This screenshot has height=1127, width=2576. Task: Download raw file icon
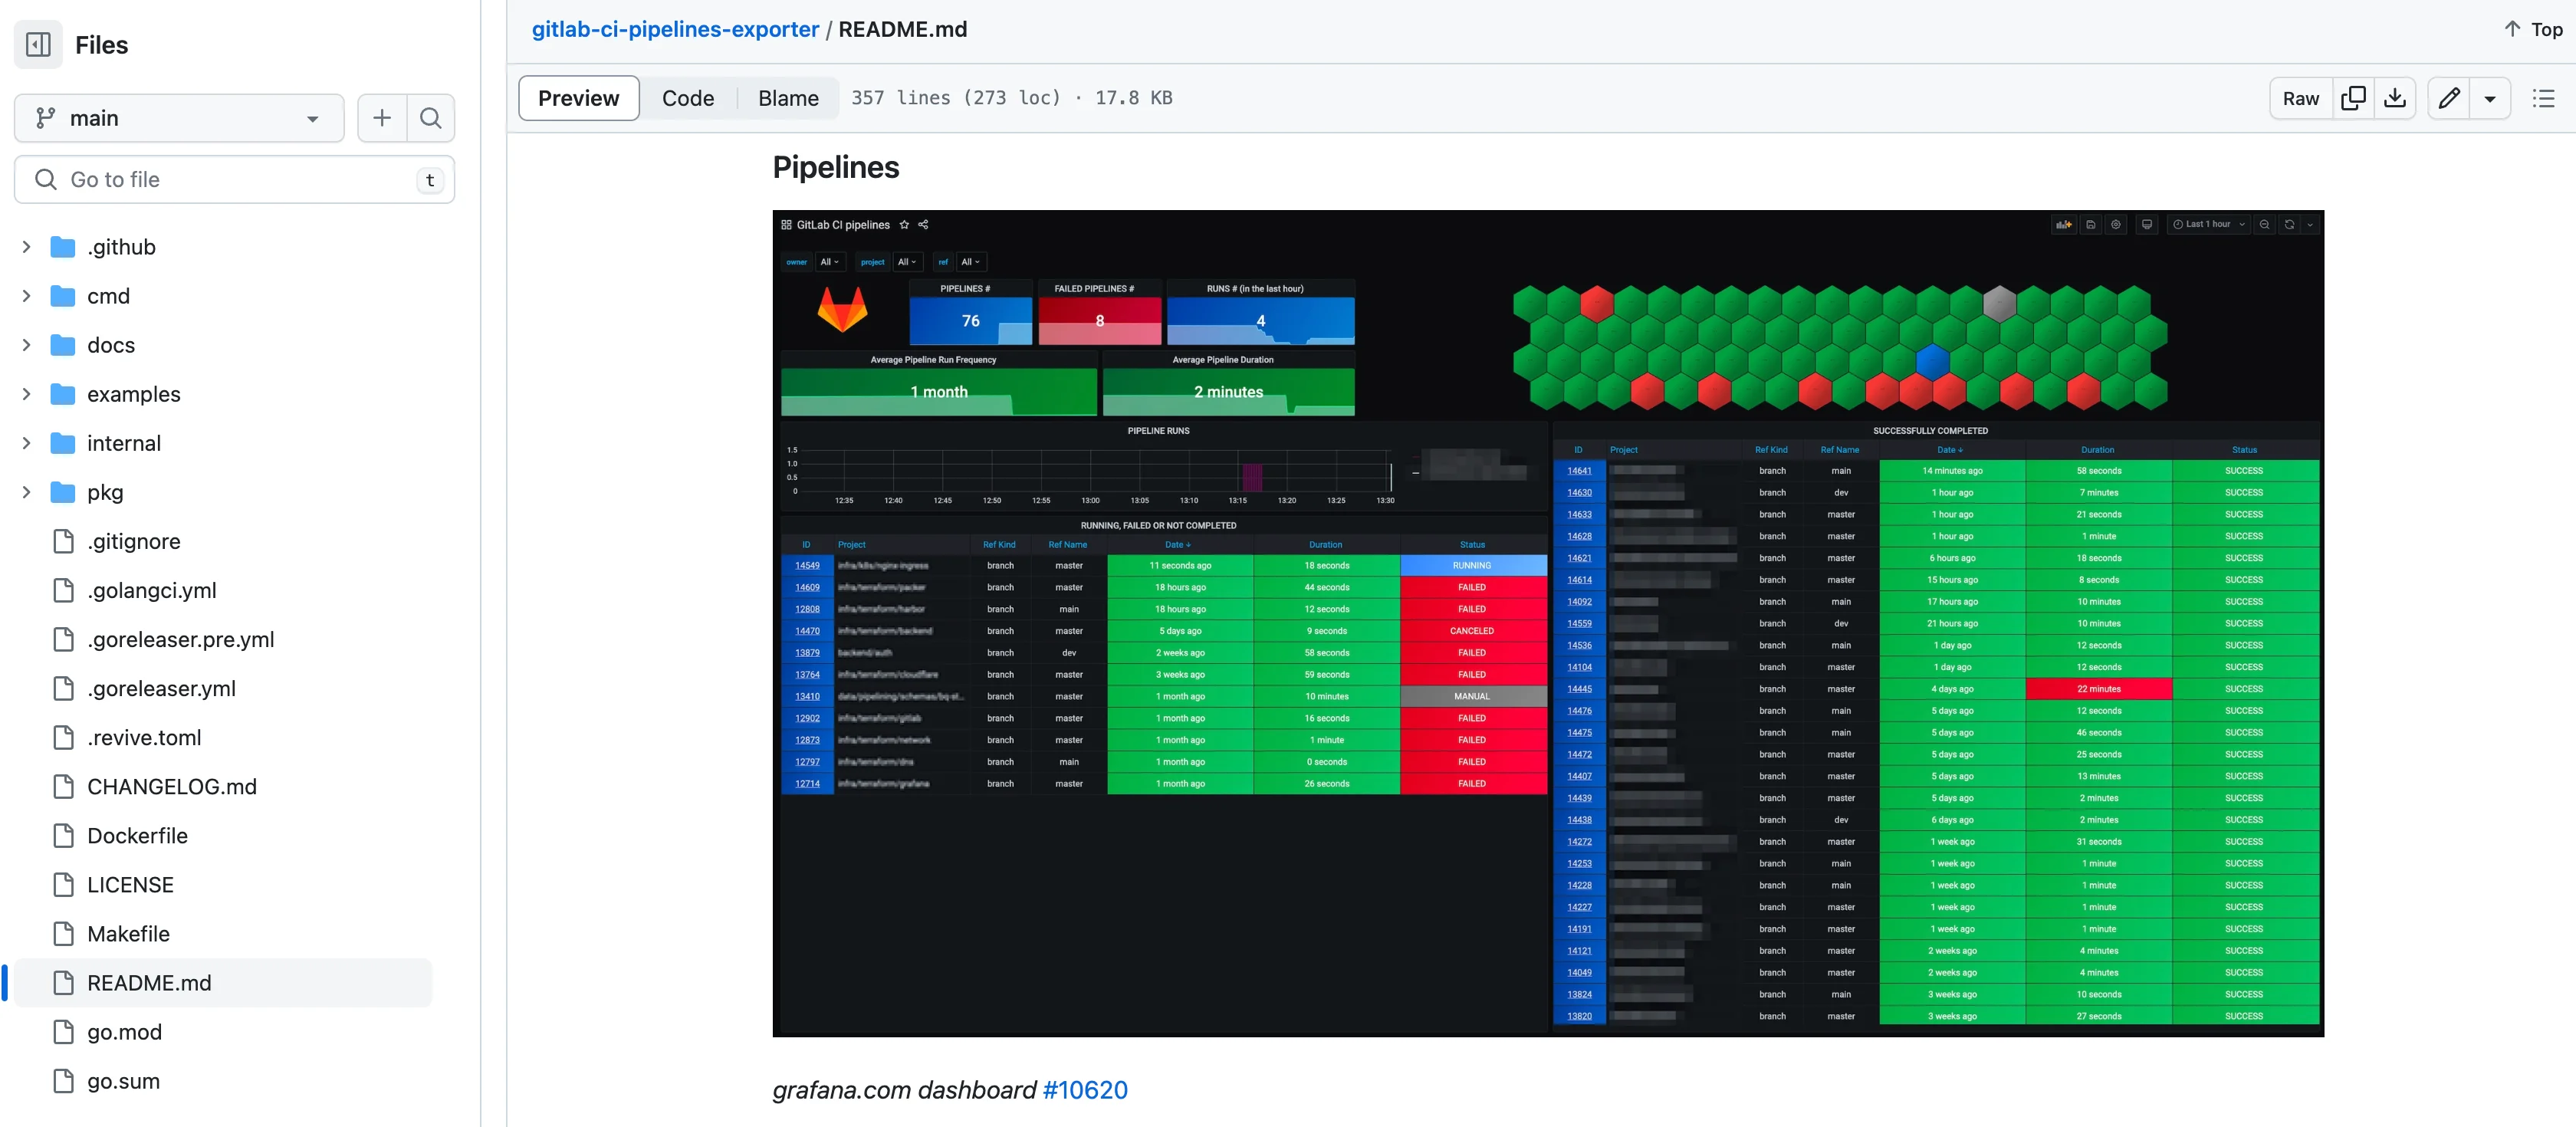click(x=2395, y=98)
